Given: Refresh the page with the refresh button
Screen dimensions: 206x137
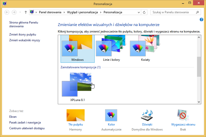Looking at the screenshot, I should coord(144,12).
